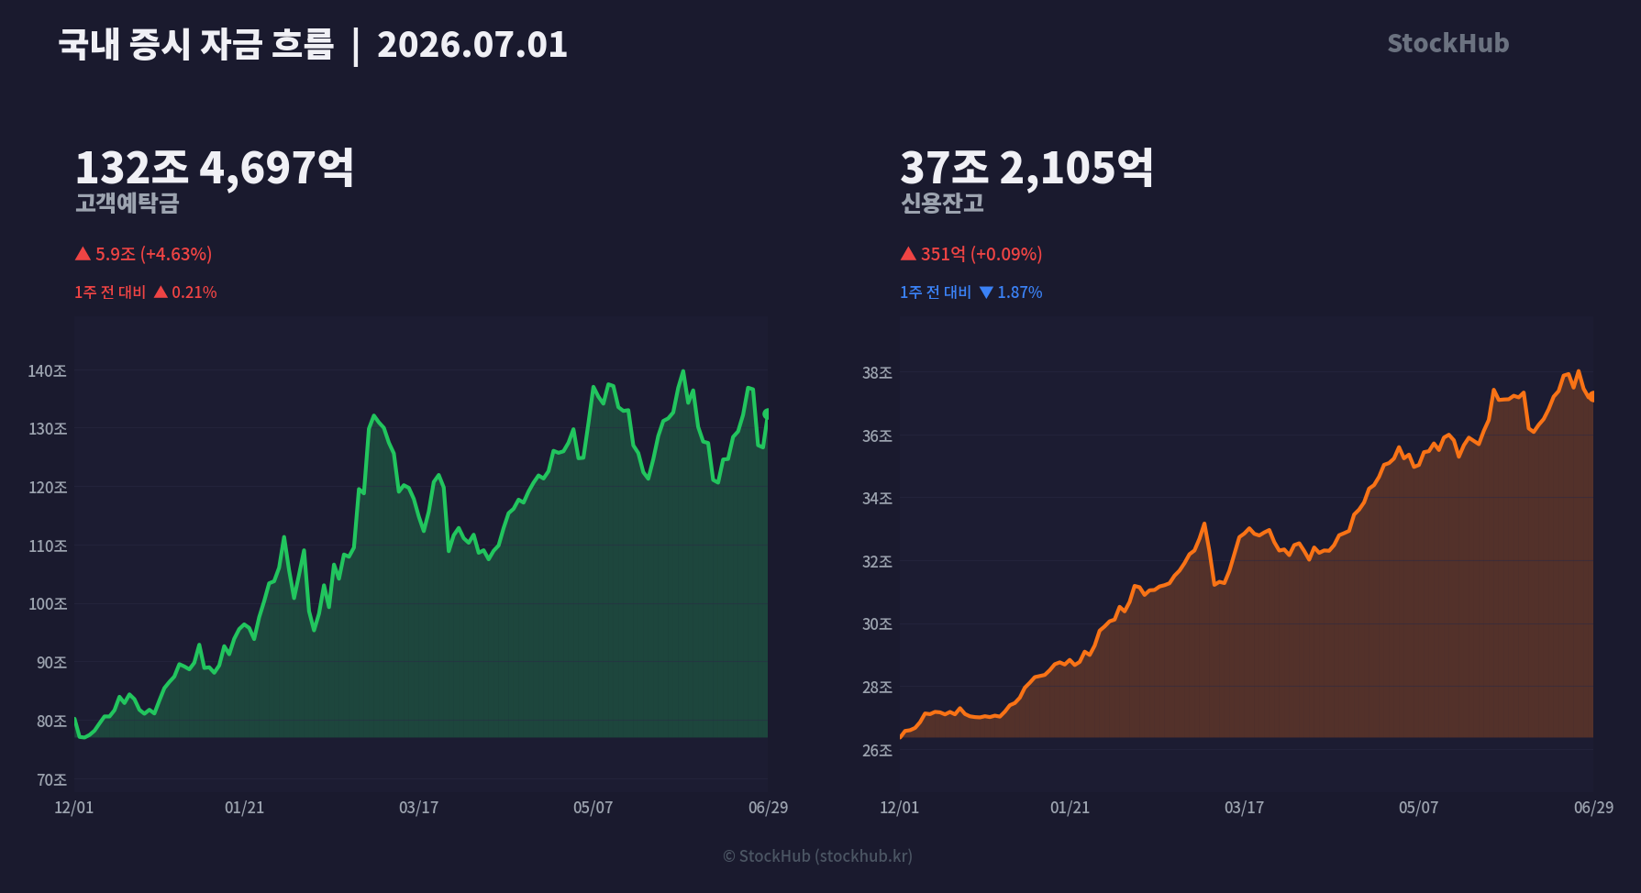Screen dimensions: 1641x893
Task: Click the 32조 axis label
Action: (x=877, y=562)
